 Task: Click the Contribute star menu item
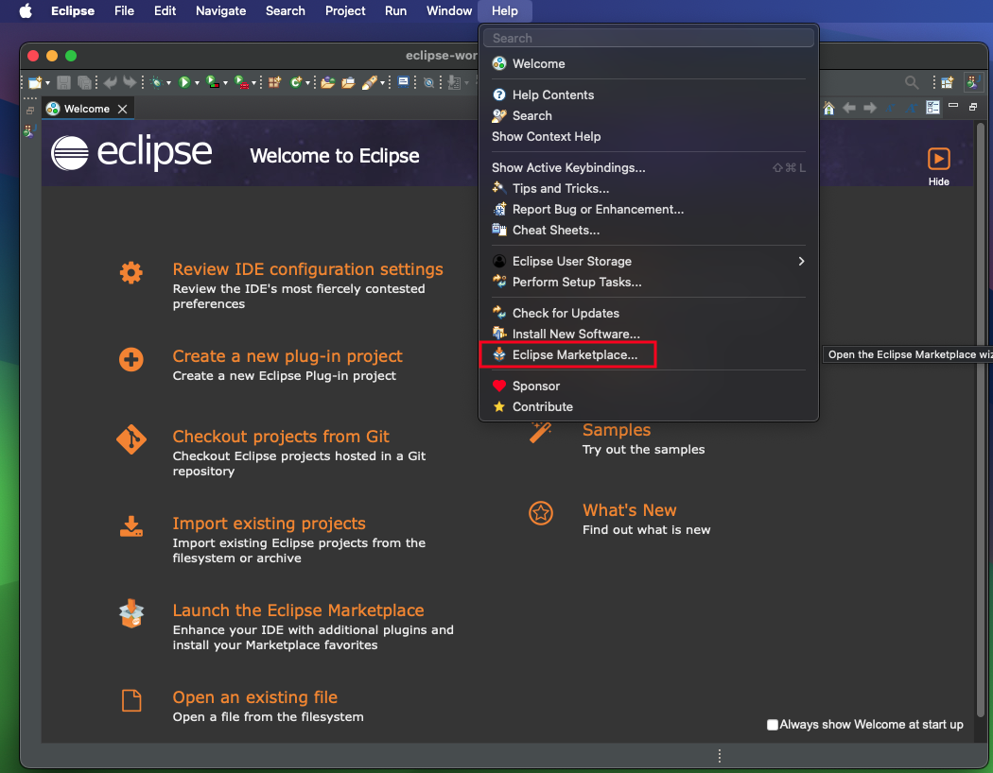click(x=649, y=406)
